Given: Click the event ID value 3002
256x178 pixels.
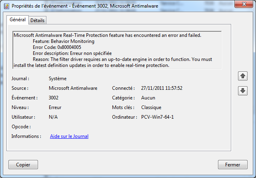Looking at the screenshot, I should point(54,98).
